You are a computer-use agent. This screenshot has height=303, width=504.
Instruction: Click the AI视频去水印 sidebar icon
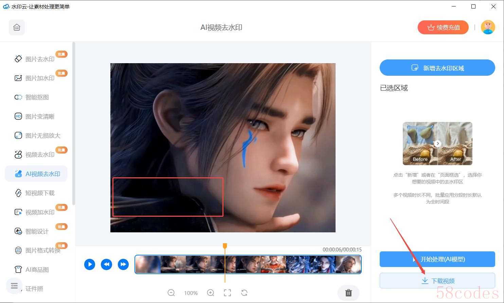18,174
